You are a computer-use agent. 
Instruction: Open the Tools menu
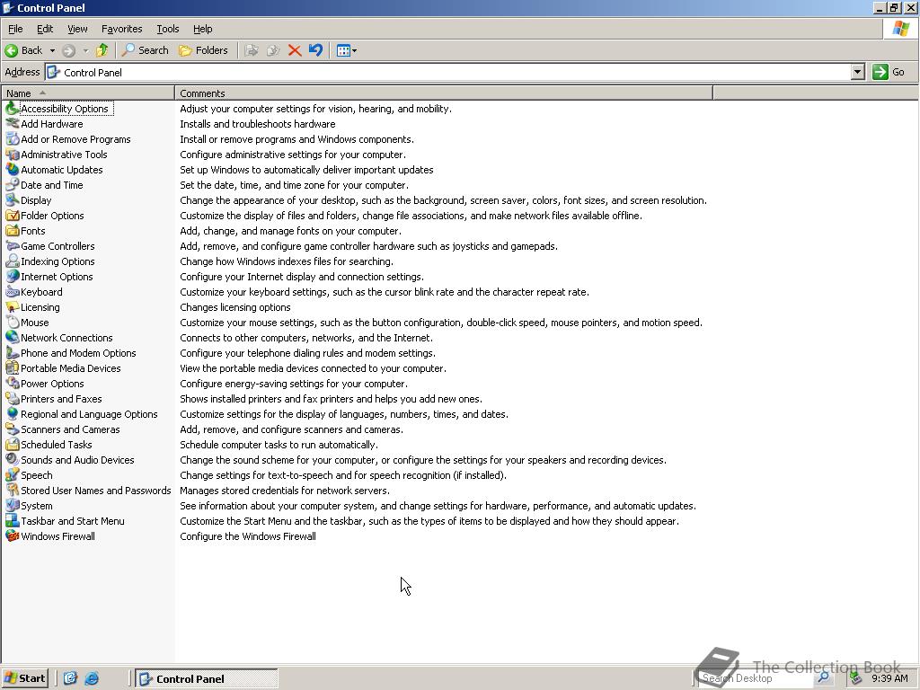click(167, 29)
